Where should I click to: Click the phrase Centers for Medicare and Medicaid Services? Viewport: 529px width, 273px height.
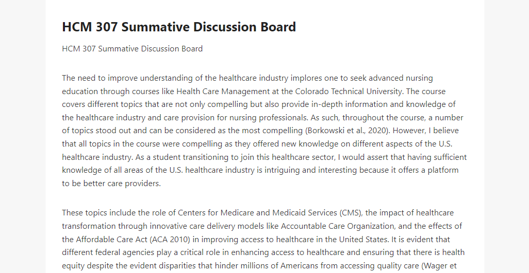pos(257,213)
